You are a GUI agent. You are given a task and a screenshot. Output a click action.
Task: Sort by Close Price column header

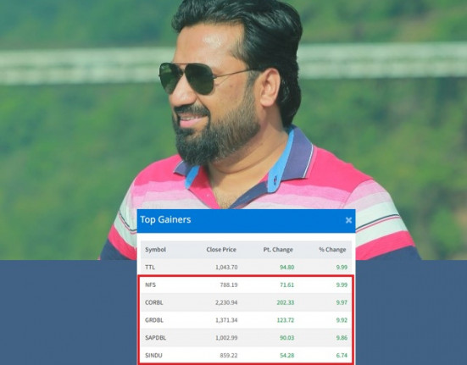pos(221,250)
